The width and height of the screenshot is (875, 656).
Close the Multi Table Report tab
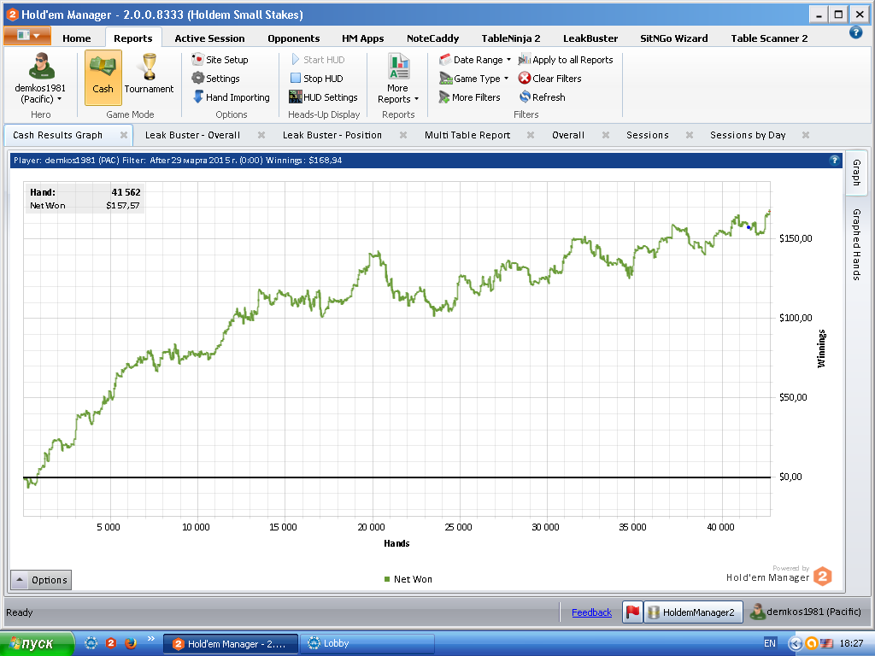531,135
